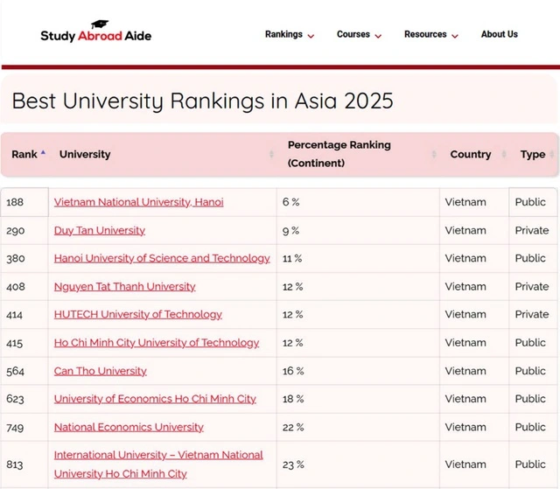Viewport: 560px width, 489px height.
Task: Select the rank 564 cell
Action: point(24,371)
